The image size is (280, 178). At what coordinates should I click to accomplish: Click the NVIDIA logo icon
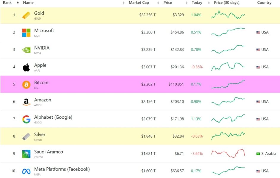(26, 50)
